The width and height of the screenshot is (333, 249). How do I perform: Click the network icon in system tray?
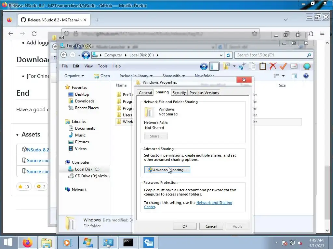(292, 243)
